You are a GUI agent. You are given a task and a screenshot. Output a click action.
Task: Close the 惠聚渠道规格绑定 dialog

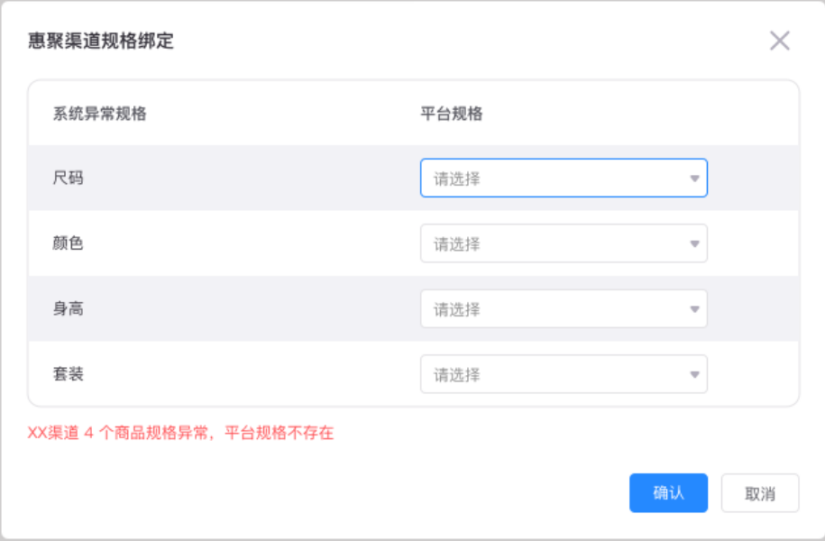[779, 41]
